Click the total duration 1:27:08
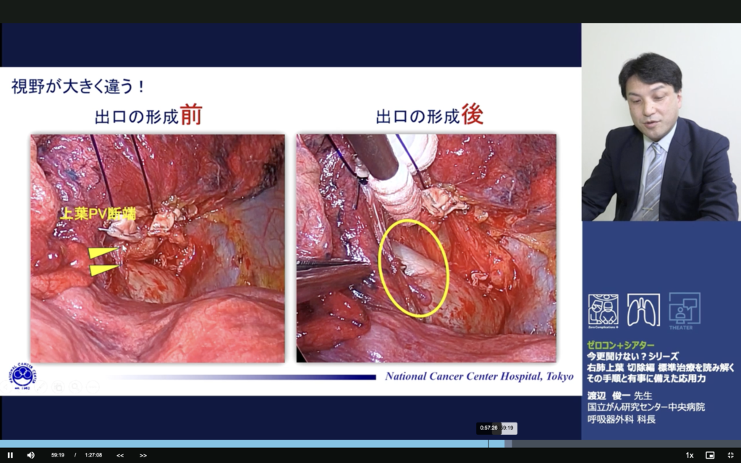Screen dimensions: 741x463 tap(93, 455)
